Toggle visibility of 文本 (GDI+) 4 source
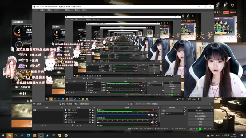This screenshot has width=246, height=138. coord(90,117)
